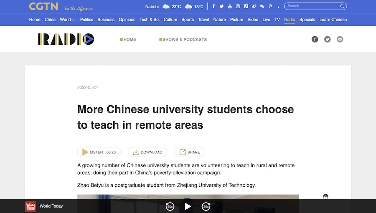Open the TikTok icon in header
376x213 pixels.
(246, 6)
